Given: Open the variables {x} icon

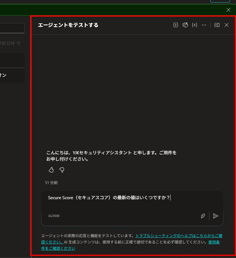Looking at the screenshot, I should point(195,25).
